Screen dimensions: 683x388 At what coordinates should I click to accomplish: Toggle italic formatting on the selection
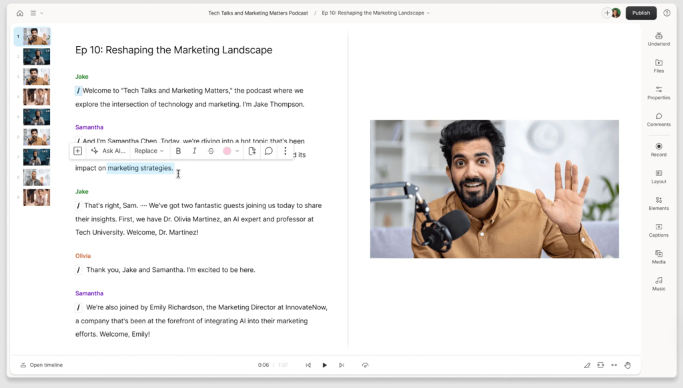coord(194,151)
